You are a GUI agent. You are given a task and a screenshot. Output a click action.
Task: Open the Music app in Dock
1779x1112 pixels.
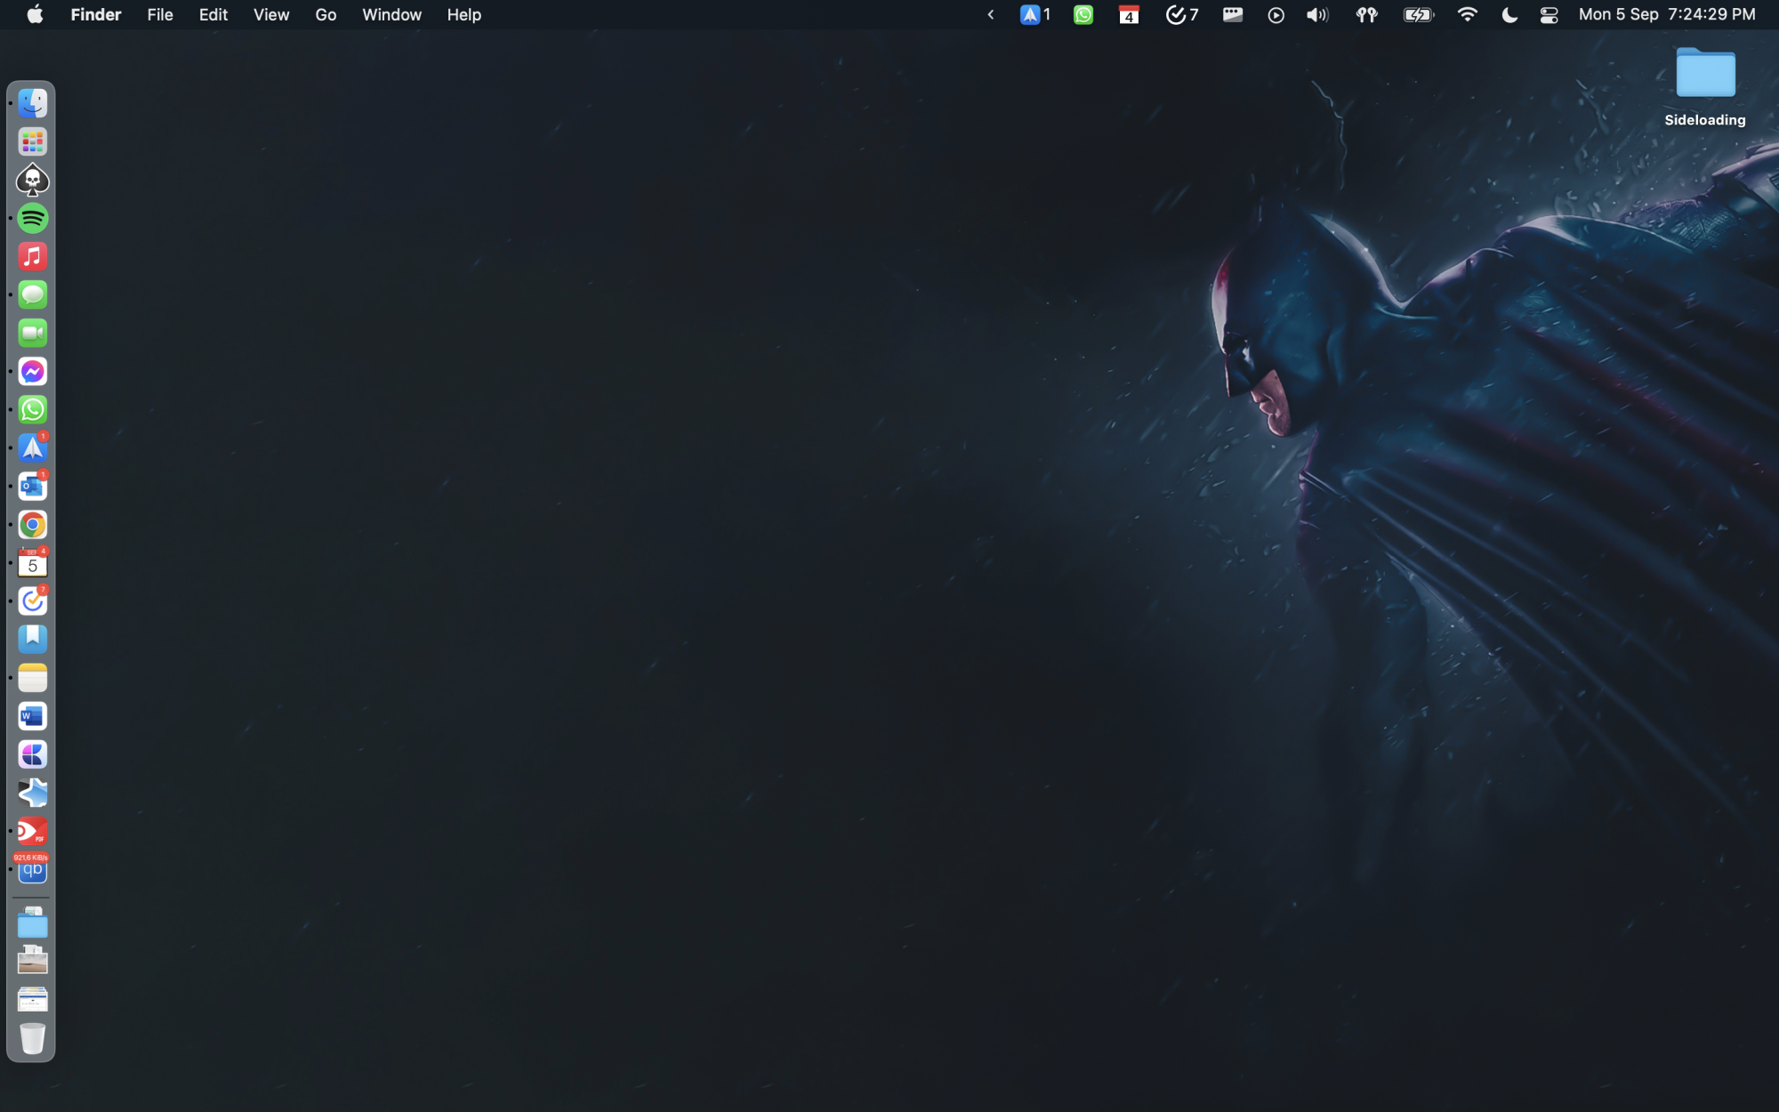pyautogui.click(x=32, y=256)
